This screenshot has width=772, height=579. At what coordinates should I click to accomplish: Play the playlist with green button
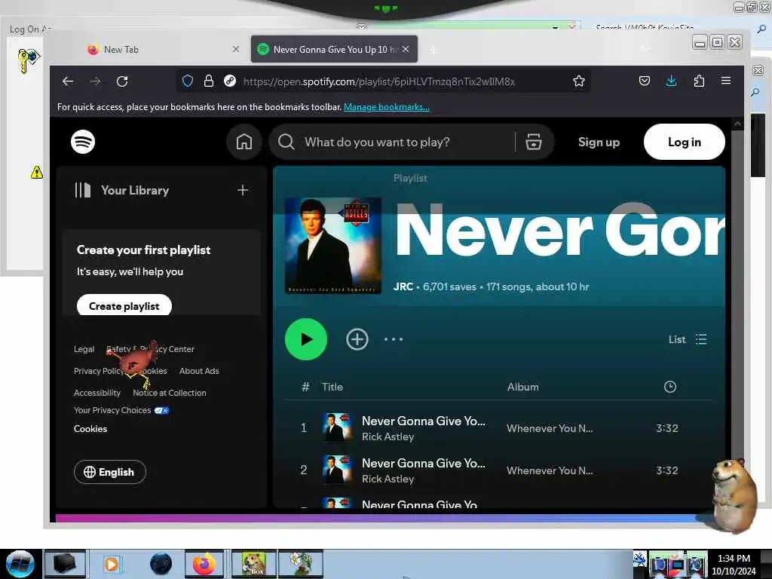pyautogui.click(x=306, y=339)
